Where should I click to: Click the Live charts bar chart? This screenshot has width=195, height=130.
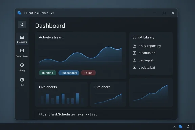pyautogui.click(x=62, y=99)
